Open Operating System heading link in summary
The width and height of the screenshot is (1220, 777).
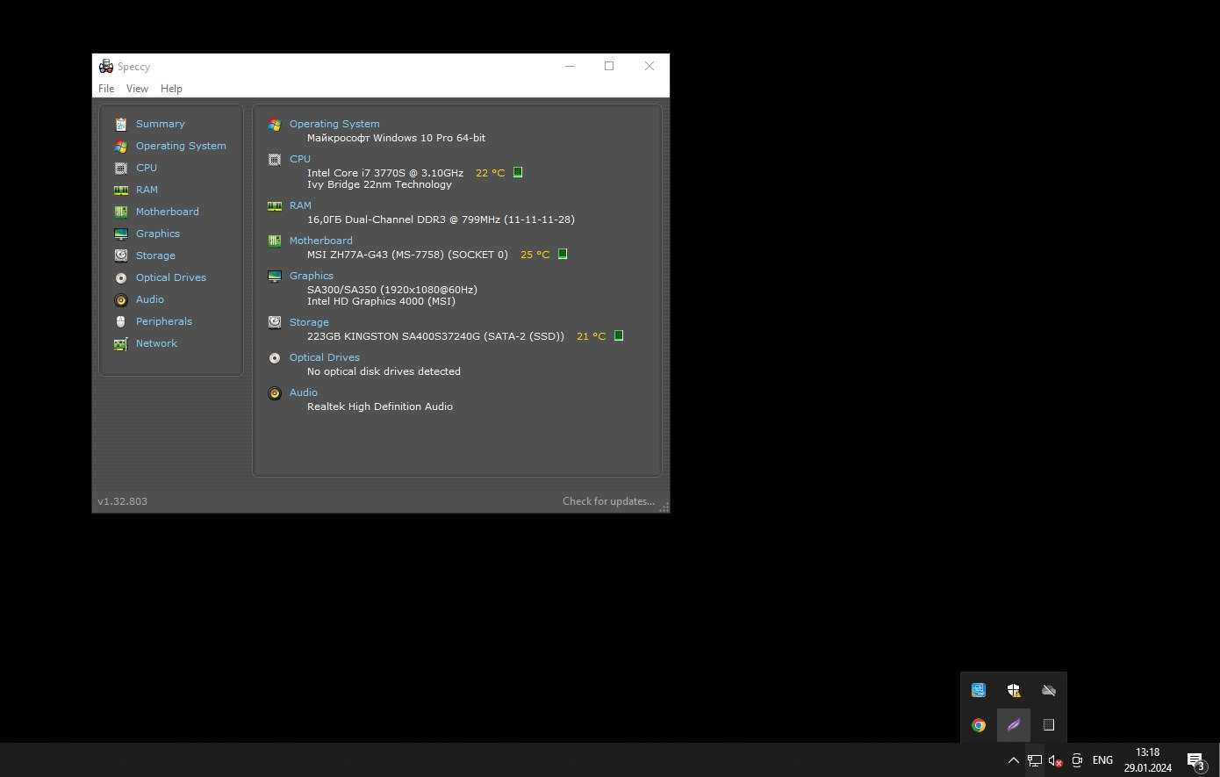(334, 124)
